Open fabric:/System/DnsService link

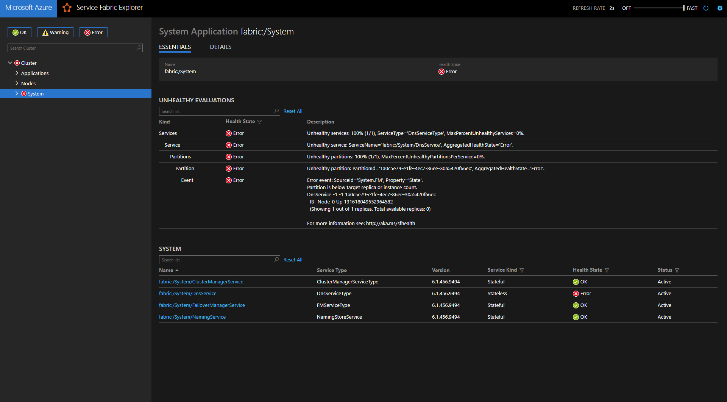(188, 294)
